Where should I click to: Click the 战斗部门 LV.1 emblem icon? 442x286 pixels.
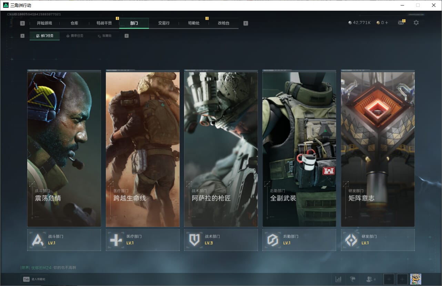tap(38, 240)
